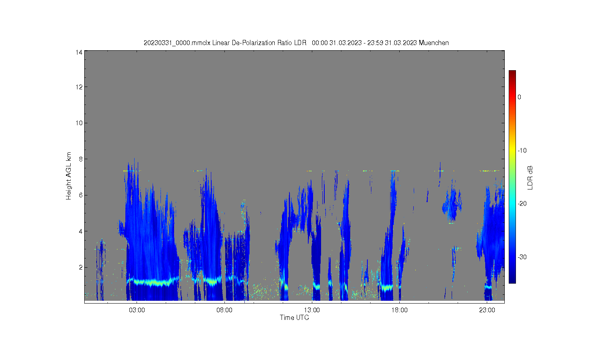Click the cyan band of the colorbar

point(512,203)
